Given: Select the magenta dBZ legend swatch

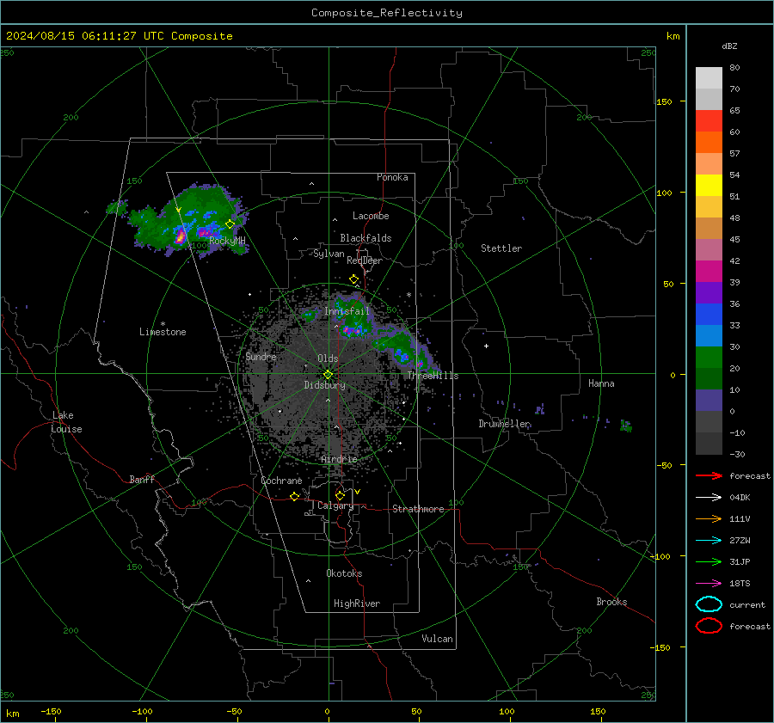Looking at the screenshot, I should (709, 271).
